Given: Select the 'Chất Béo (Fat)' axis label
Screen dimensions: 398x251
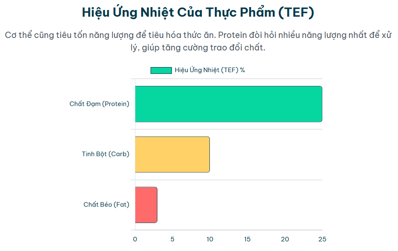Looking at the screenshot, I should tap(106, 205).
